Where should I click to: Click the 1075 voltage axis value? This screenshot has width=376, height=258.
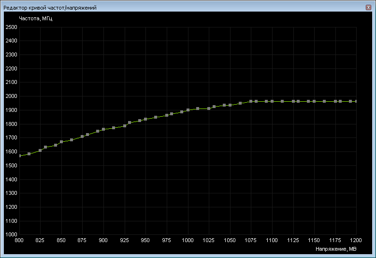point(251,240)
